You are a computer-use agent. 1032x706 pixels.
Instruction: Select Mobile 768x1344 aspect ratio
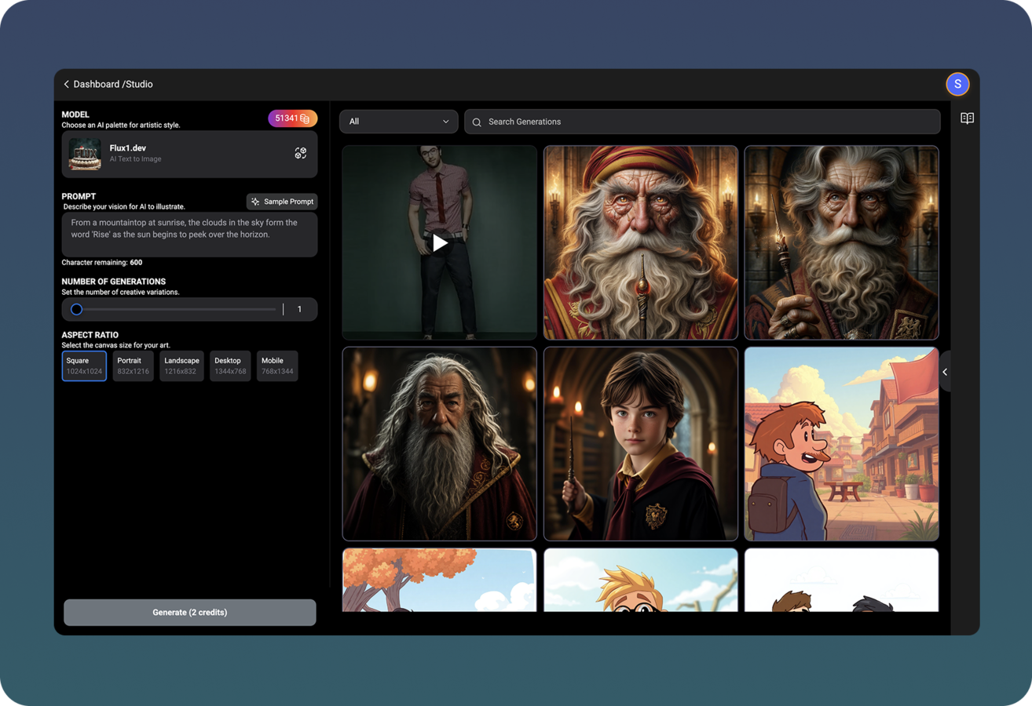277,366
